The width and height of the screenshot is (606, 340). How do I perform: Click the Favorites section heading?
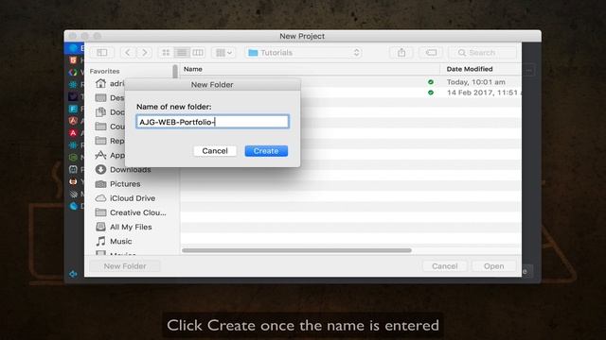pyautogui.click(x=104, y=71)
